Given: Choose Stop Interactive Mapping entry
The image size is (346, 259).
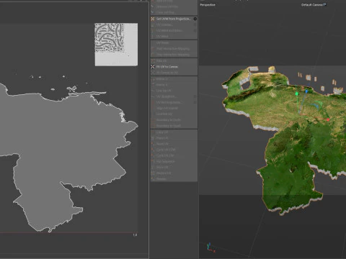Looking at the screenshot, I should (x=174, y=55).
